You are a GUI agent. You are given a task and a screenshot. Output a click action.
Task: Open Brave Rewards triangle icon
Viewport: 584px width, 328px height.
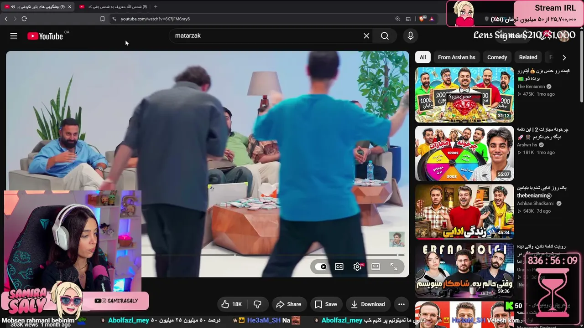point(431,19)
